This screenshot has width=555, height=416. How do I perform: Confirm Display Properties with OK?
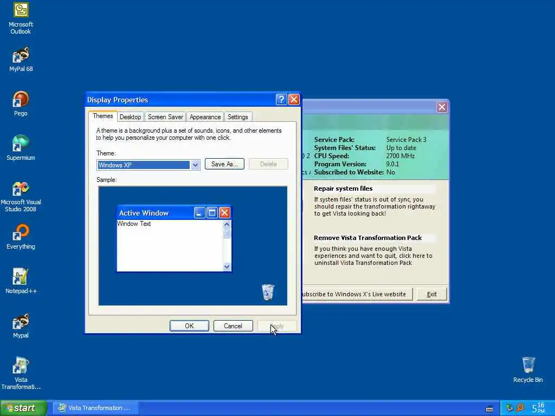click(189, 326)
